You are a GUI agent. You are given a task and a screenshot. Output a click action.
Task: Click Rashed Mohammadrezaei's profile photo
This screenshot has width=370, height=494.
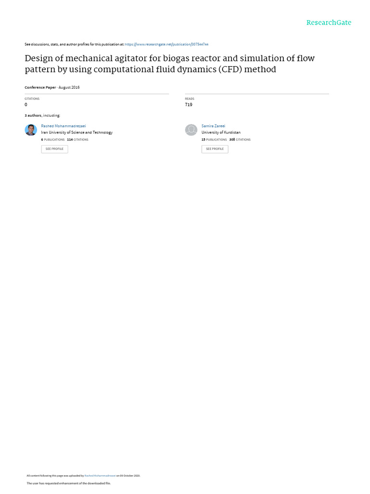click(31, 130)
